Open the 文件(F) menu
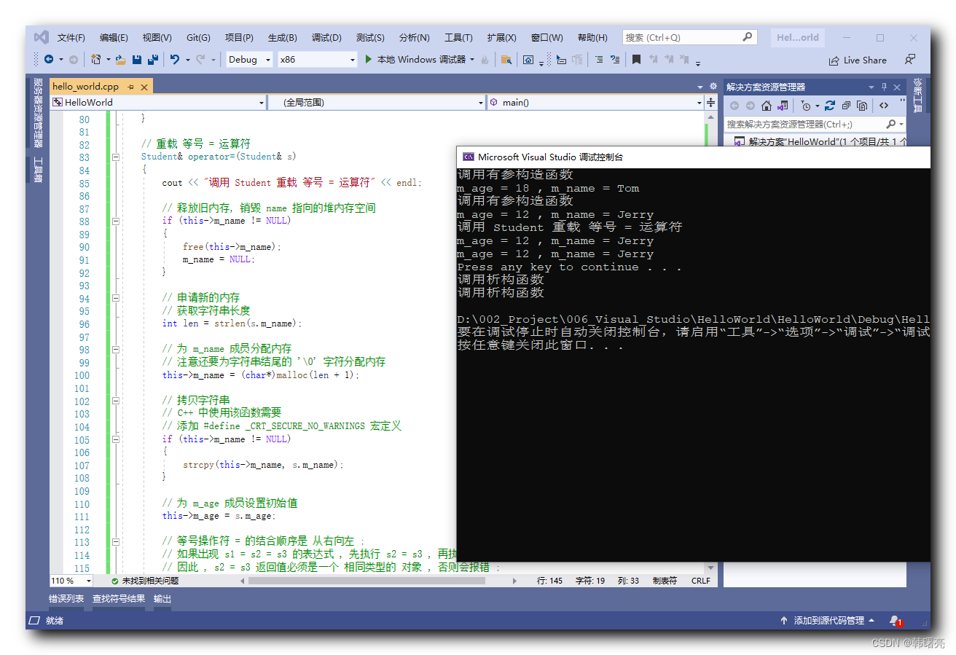This screenshot has height=655, width=956. 71,38
